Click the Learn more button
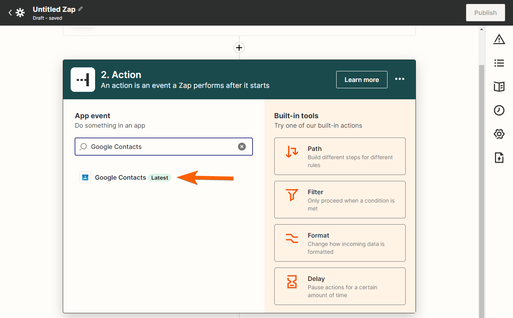Viewport: 513px width, 318px height. 361,80
